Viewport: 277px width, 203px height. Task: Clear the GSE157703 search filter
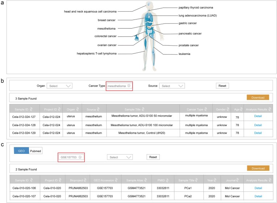point(80,157)
